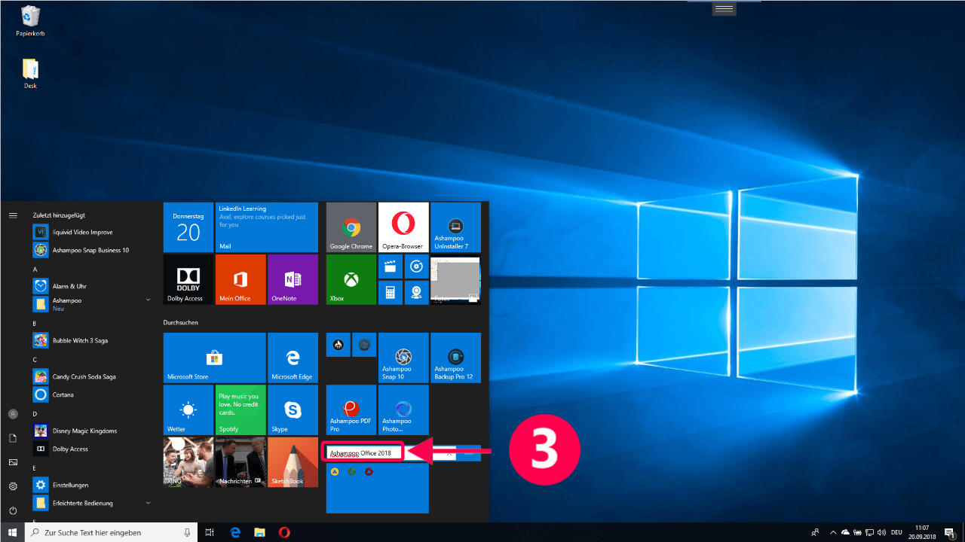Open the small flame burning tile
The width and height of the screenshot is (965, 542).
point(339,345)
